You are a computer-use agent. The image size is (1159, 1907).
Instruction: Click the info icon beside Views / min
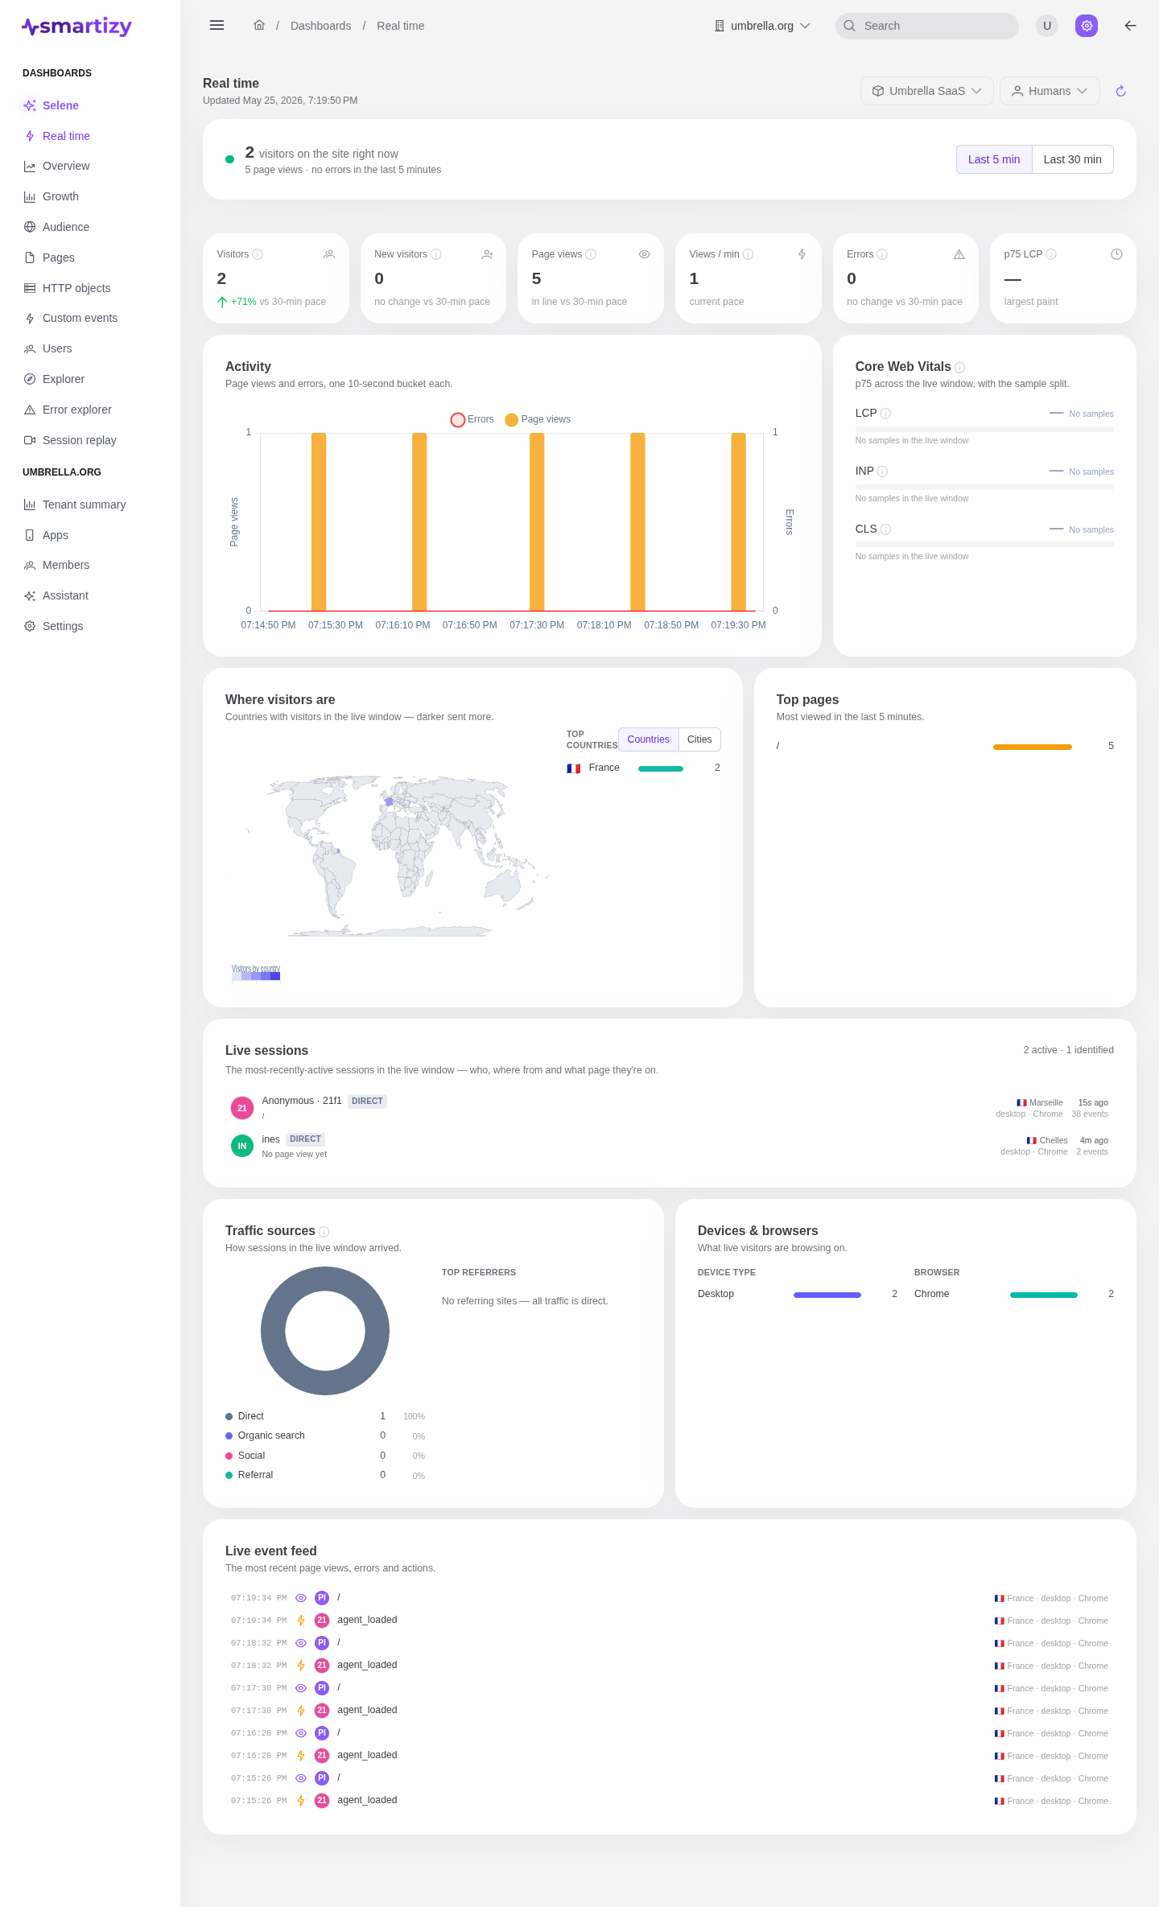(x=749, y=254)
